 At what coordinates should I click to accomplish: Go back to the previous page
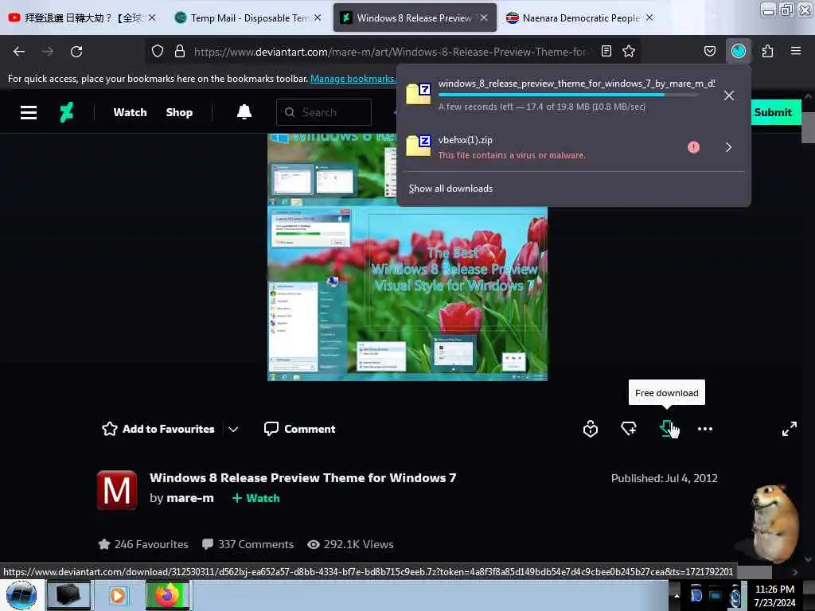point(19,52)
